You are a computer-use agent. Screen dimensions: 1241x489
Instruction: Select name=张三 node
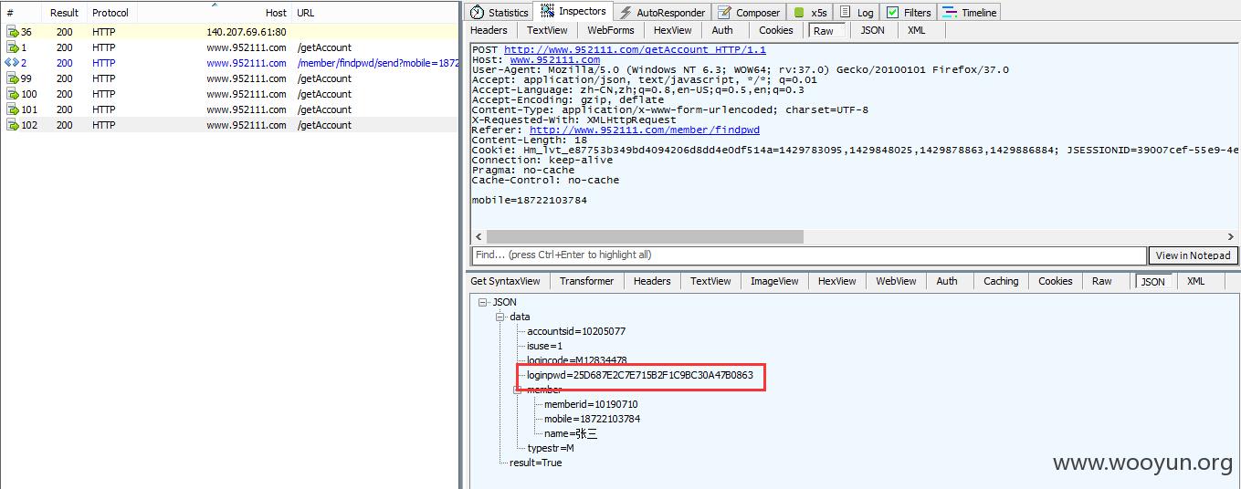click(571, 433)
